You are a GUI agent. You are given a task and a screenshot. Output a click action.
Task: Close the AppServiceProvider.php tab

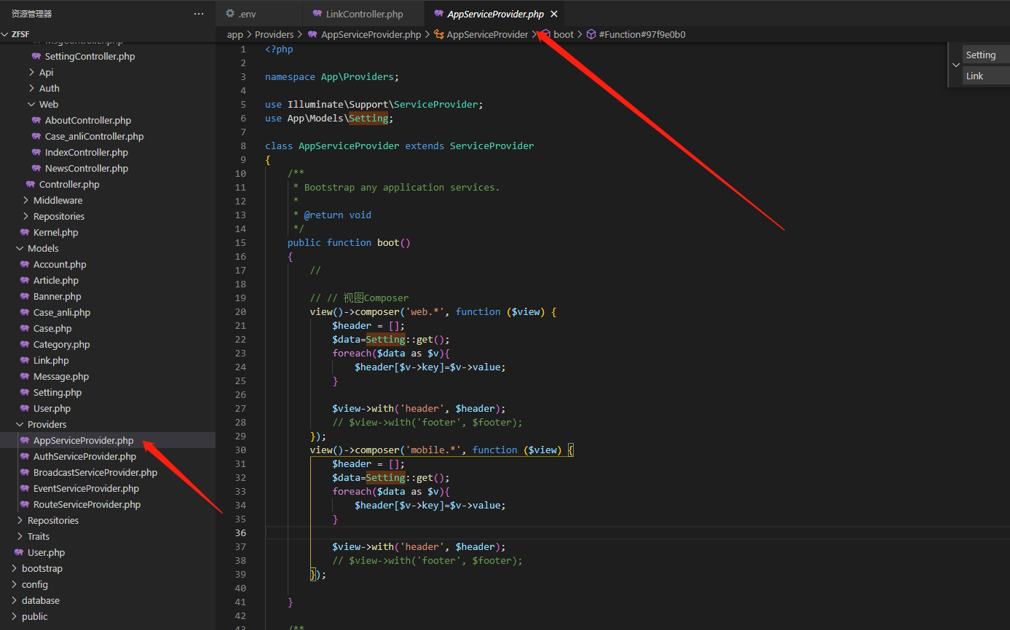[554, 14]
